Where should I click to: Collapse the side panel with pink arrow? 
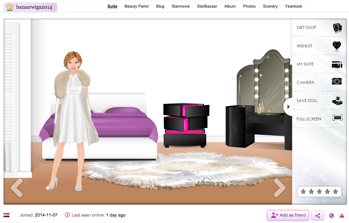288,107
